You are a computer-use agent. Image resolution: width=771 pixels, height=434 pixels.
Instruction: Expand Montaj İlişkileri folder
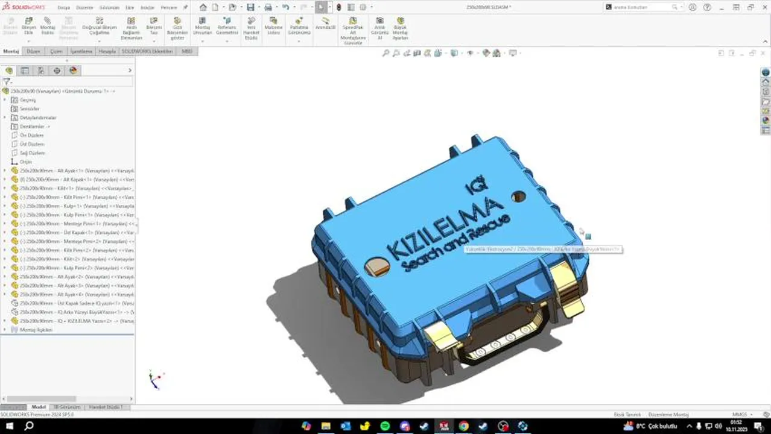point(5,330)
